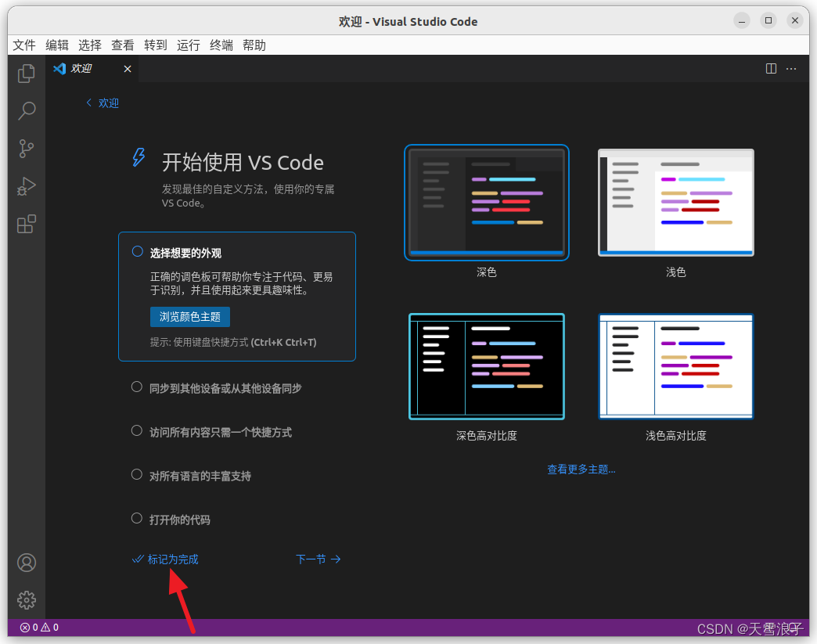Go to 下一节 link
Viewport: 817px width, 644px height.
click(x=319, y=559)
